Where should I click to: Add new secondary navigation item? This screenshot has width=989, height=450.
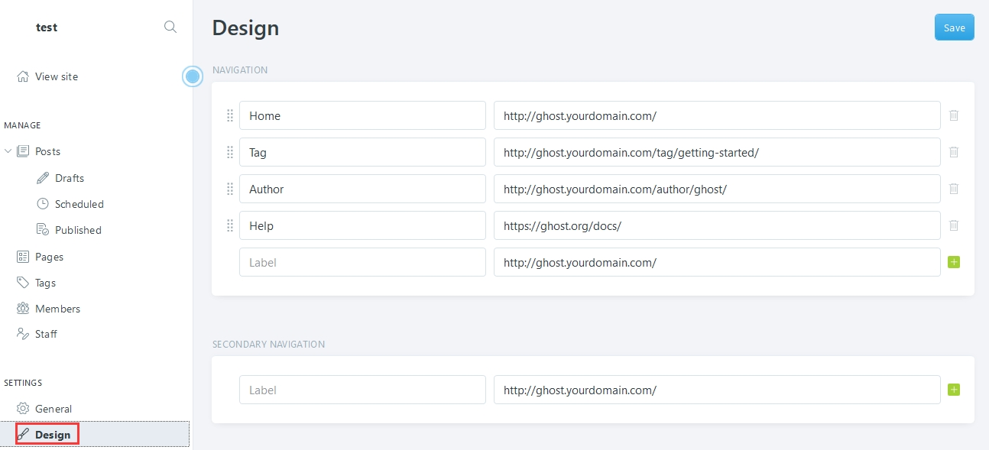click(x=953, y=390)
